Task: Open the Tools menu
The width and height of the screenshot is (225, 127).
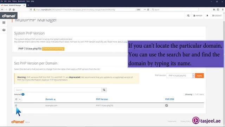Action: click(28, 1)
